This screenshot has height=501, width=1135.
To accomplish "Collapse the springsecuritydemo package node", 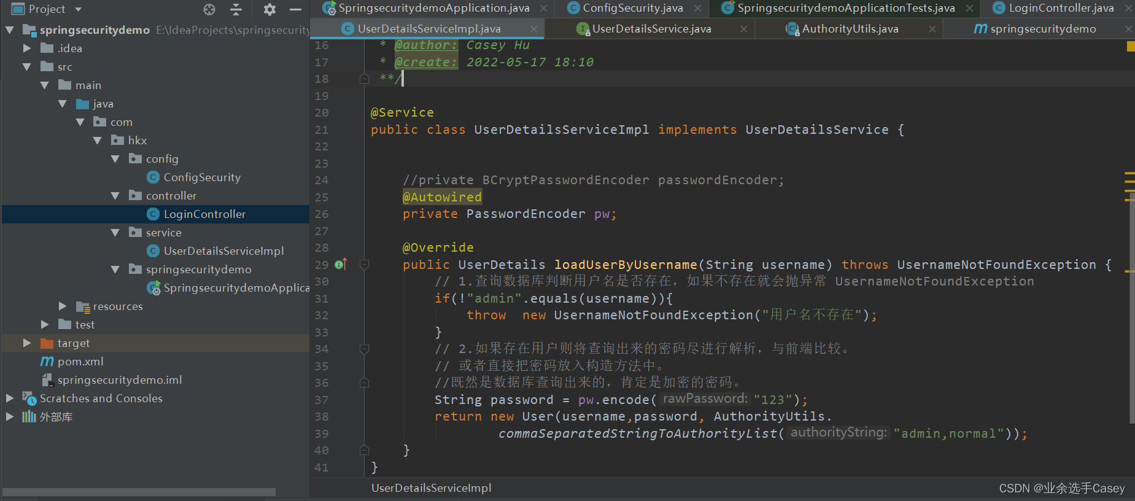I will click(x=115, y=269).
